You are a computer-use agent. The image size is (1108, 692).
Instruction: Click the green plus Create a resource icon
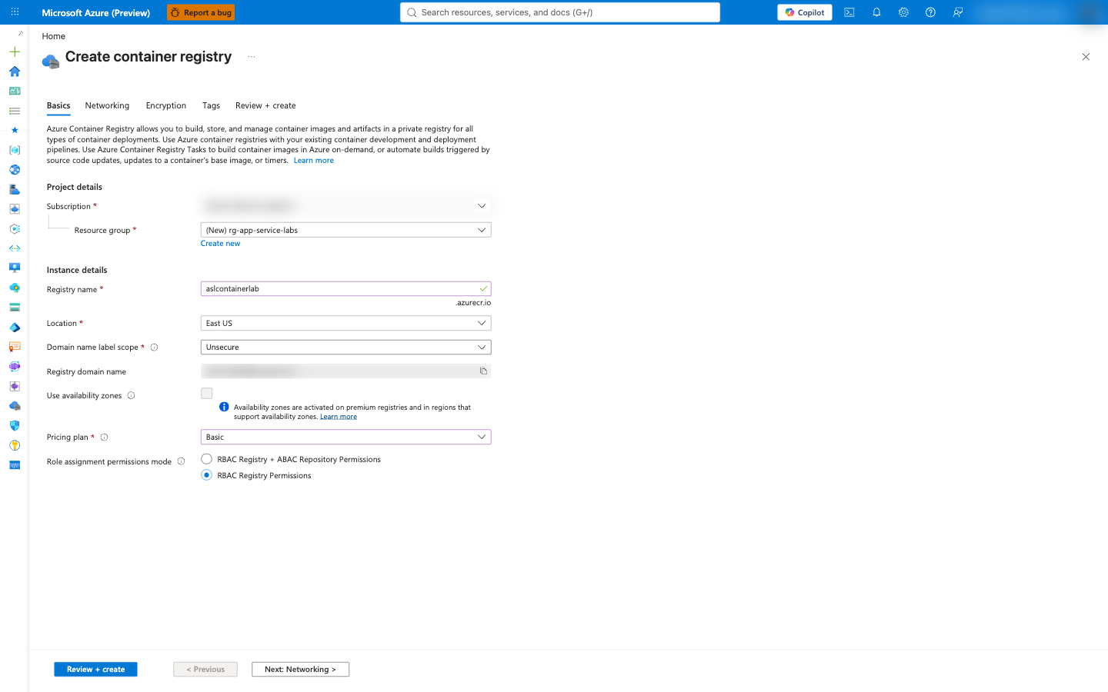click(x=15, y=52)
